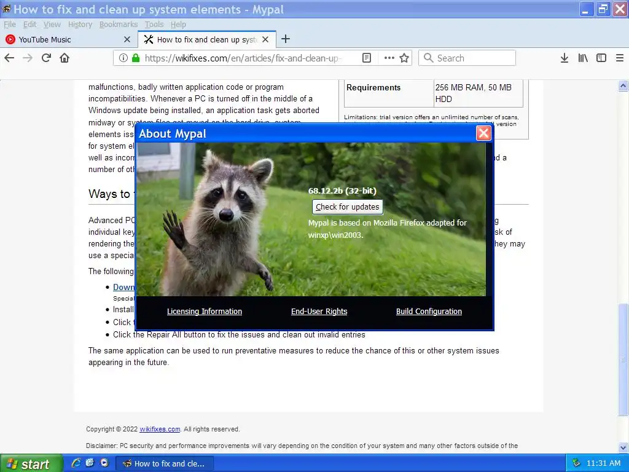Show site information icon in address bar
This screenshot has width=629, height=472.
pyautogui.click(x=123, y=58)
